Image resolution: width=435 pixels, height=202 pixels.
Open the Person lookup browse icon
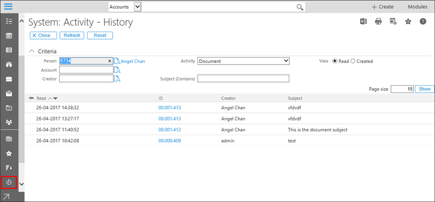(x=117, y=61)
